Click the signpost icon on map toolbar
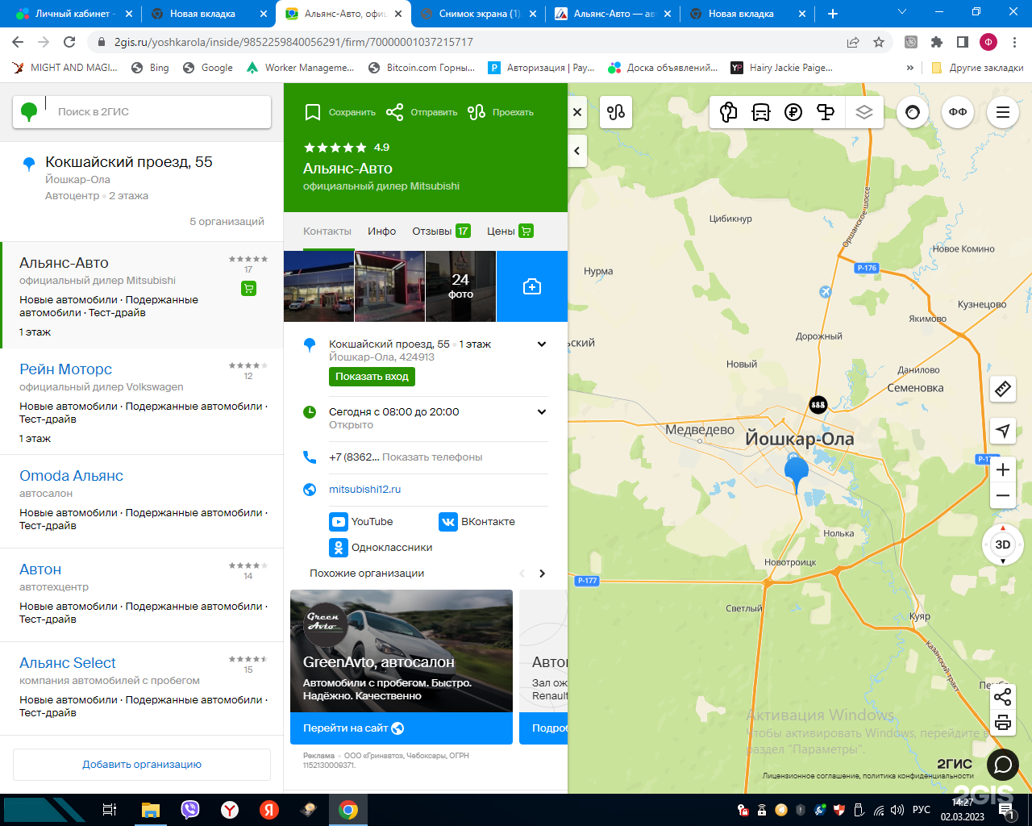Screen dimensions: 1032x826 point(826,112)
